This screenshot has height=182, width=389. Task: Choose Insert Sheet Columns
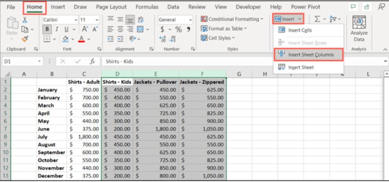tap(308, 55)
